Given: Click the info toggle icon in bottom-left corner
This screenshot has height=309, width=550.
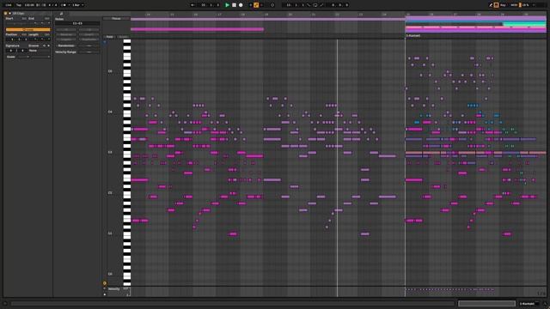Looking at the screenshot, I should pyautogui.click(x=4, y=304).
